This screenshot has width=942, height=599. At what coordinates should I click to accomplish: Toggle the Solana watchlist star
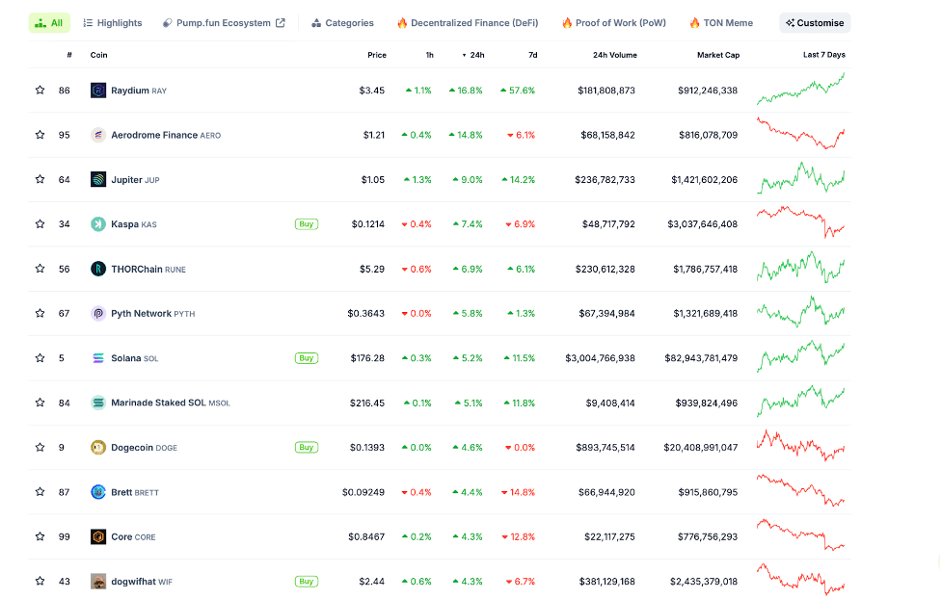(x=40, y=358)
